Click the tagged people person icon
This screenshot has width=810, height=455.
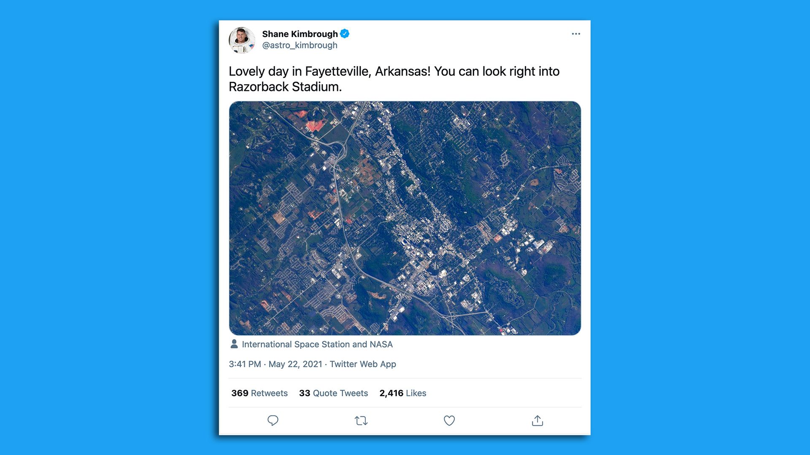[x=234, y=344]
